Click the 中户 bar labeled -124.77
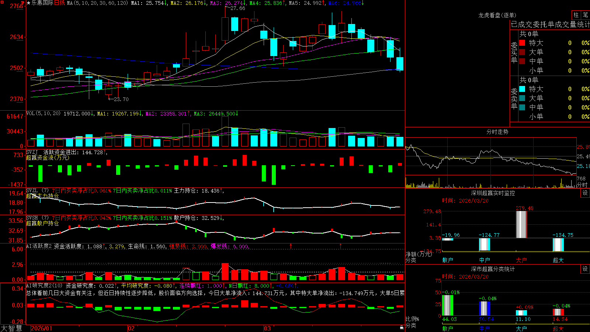 (485, 245)
